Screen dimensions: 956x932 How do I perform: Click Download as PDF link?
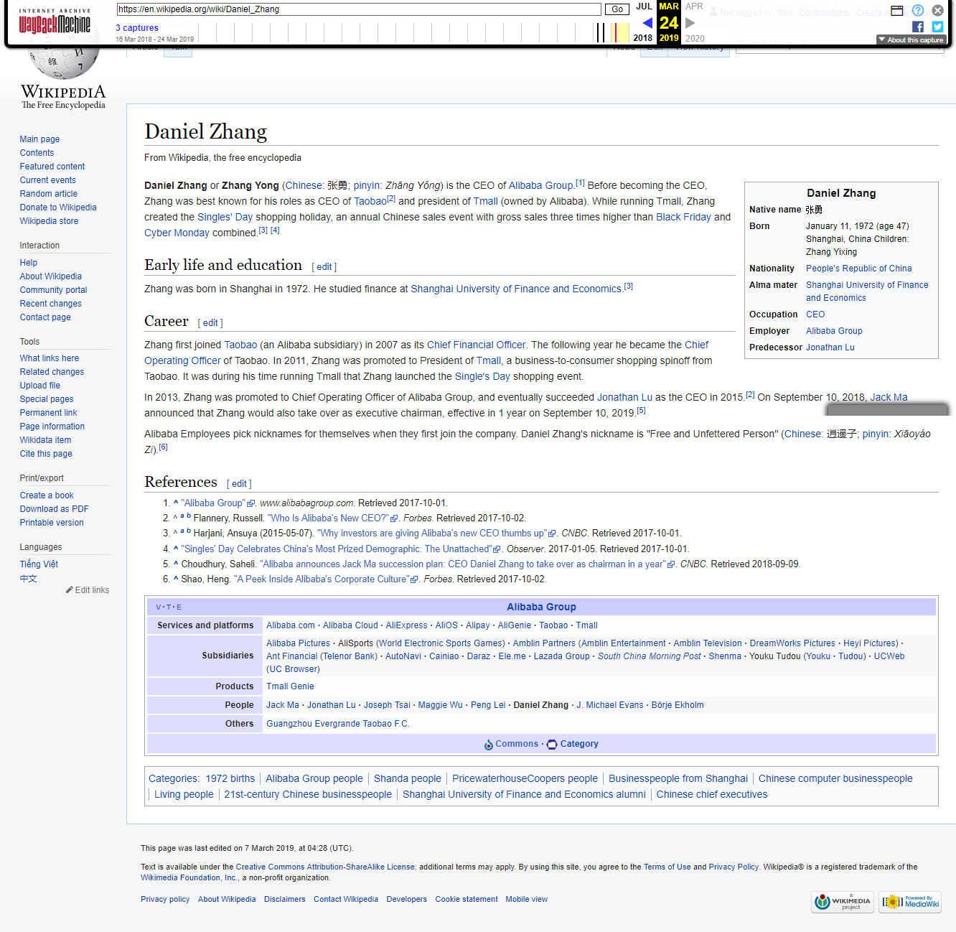coord(55,509)
